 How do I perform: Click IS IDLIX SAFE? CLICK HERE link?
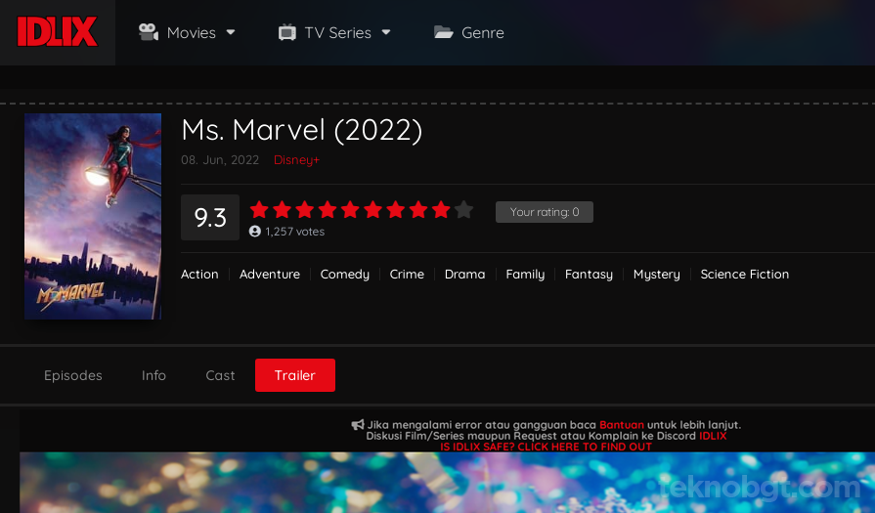pos(546,447)
